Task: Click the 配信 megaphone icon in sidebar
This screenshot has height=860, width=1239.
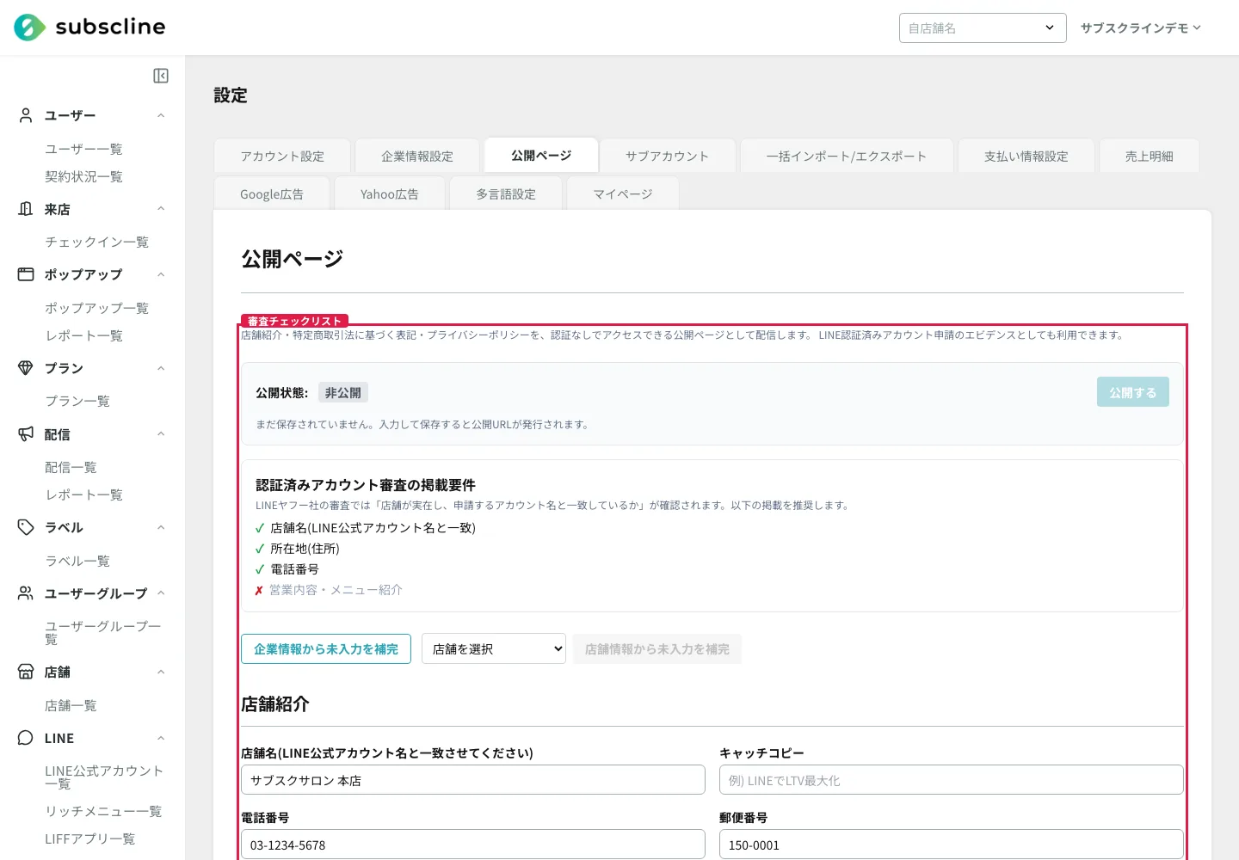Action: pos(26,434)
